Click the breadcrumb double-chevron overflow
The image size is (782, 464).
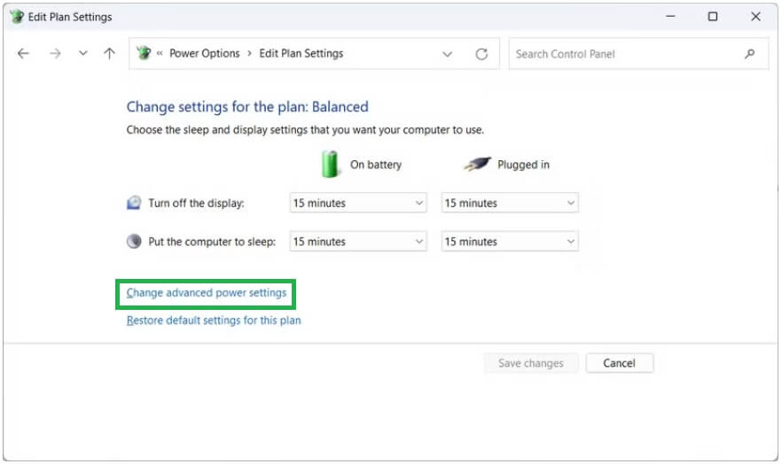(160, 53)
